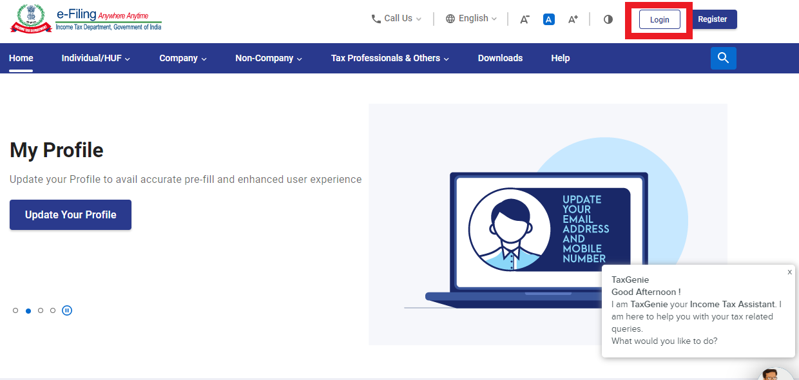The height and width of the screenshot is (380, 799).
Task: Increase font size with the A+ icon
Action: (573, 19)
